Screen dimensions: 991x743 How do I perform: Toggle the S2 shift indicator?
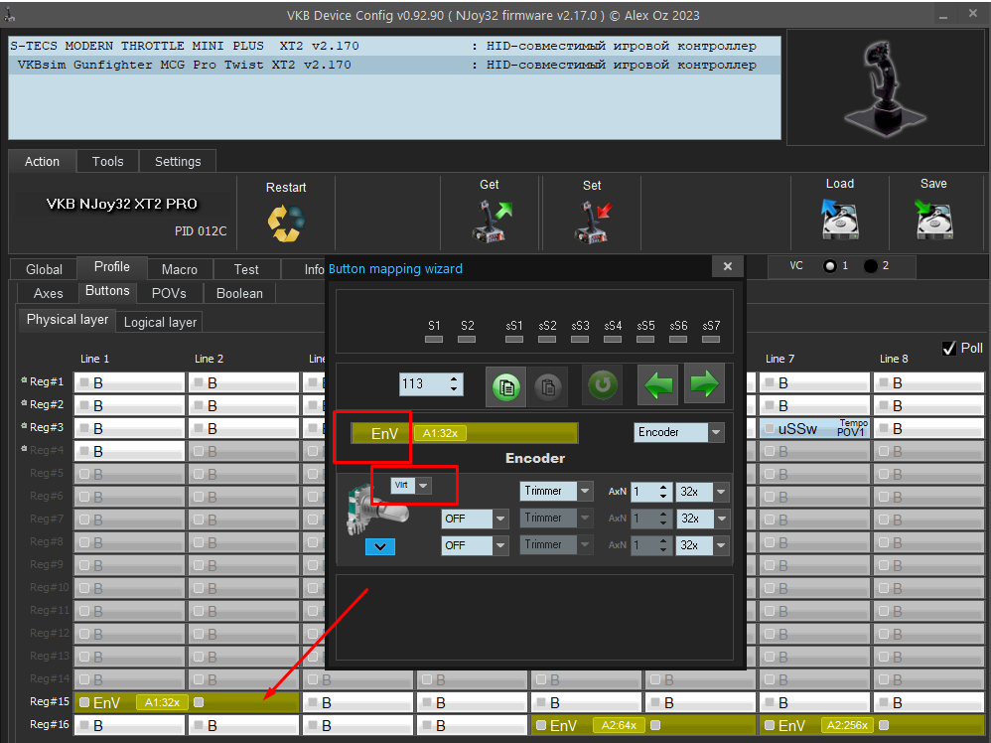click(467, 339)
